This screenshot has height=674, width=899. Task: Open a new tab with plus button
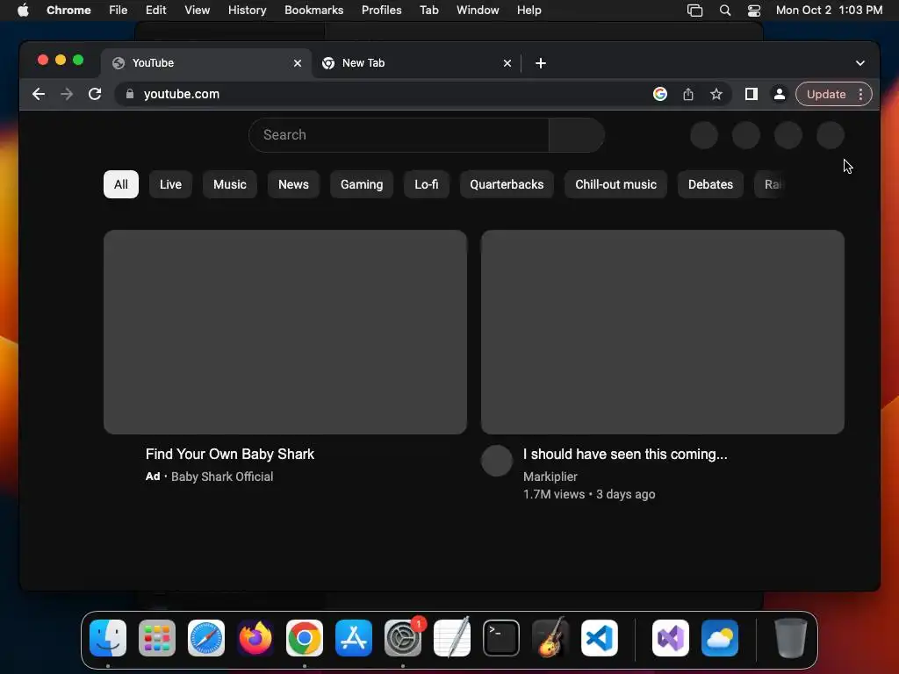pyautogui.click(x=541, y=63)
